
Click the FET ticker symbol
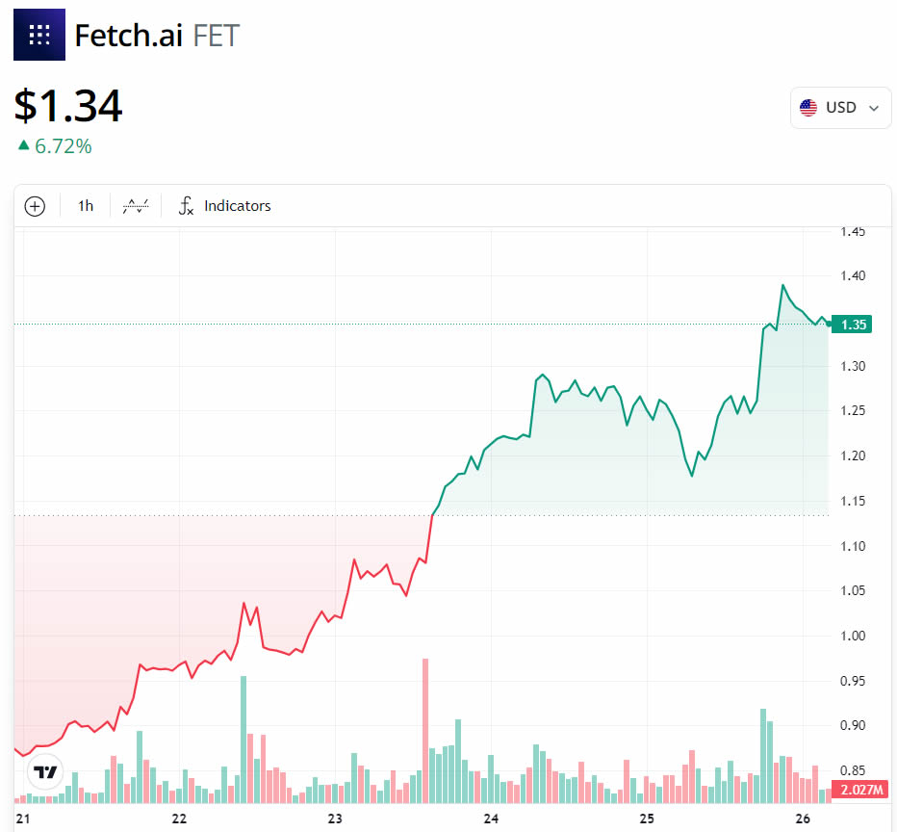(217, 36)
